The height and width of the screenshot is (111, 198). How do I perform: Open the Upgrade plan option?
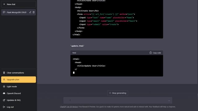pos(19,80)
